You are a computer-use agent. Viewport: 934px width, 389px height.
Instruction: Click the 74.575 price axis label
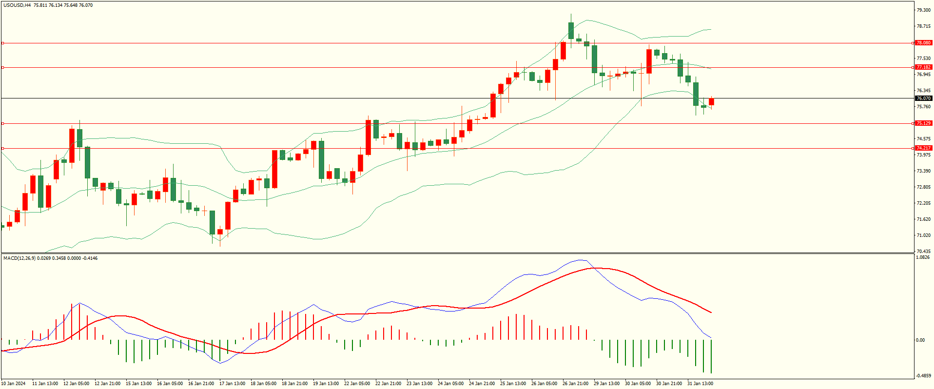[923, 139]
